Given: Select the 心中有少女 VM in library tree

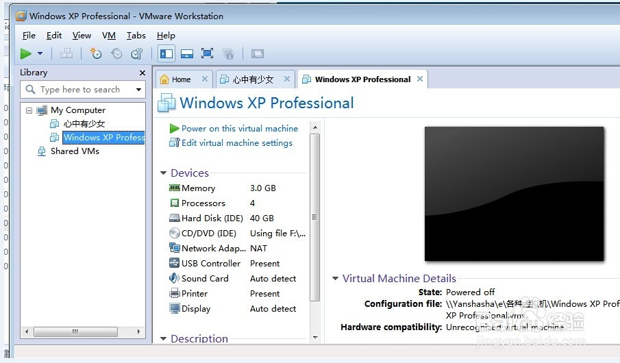Looking at the screenshot, I should pos(84,124).
